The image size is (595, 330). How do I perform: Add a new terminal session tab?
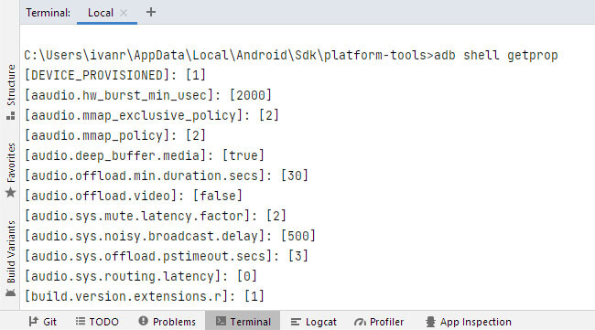pyautogui.click(x=151, y=12)
